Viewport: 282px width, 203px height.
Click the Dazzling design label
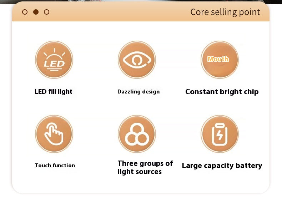click(x=139, y=92)
